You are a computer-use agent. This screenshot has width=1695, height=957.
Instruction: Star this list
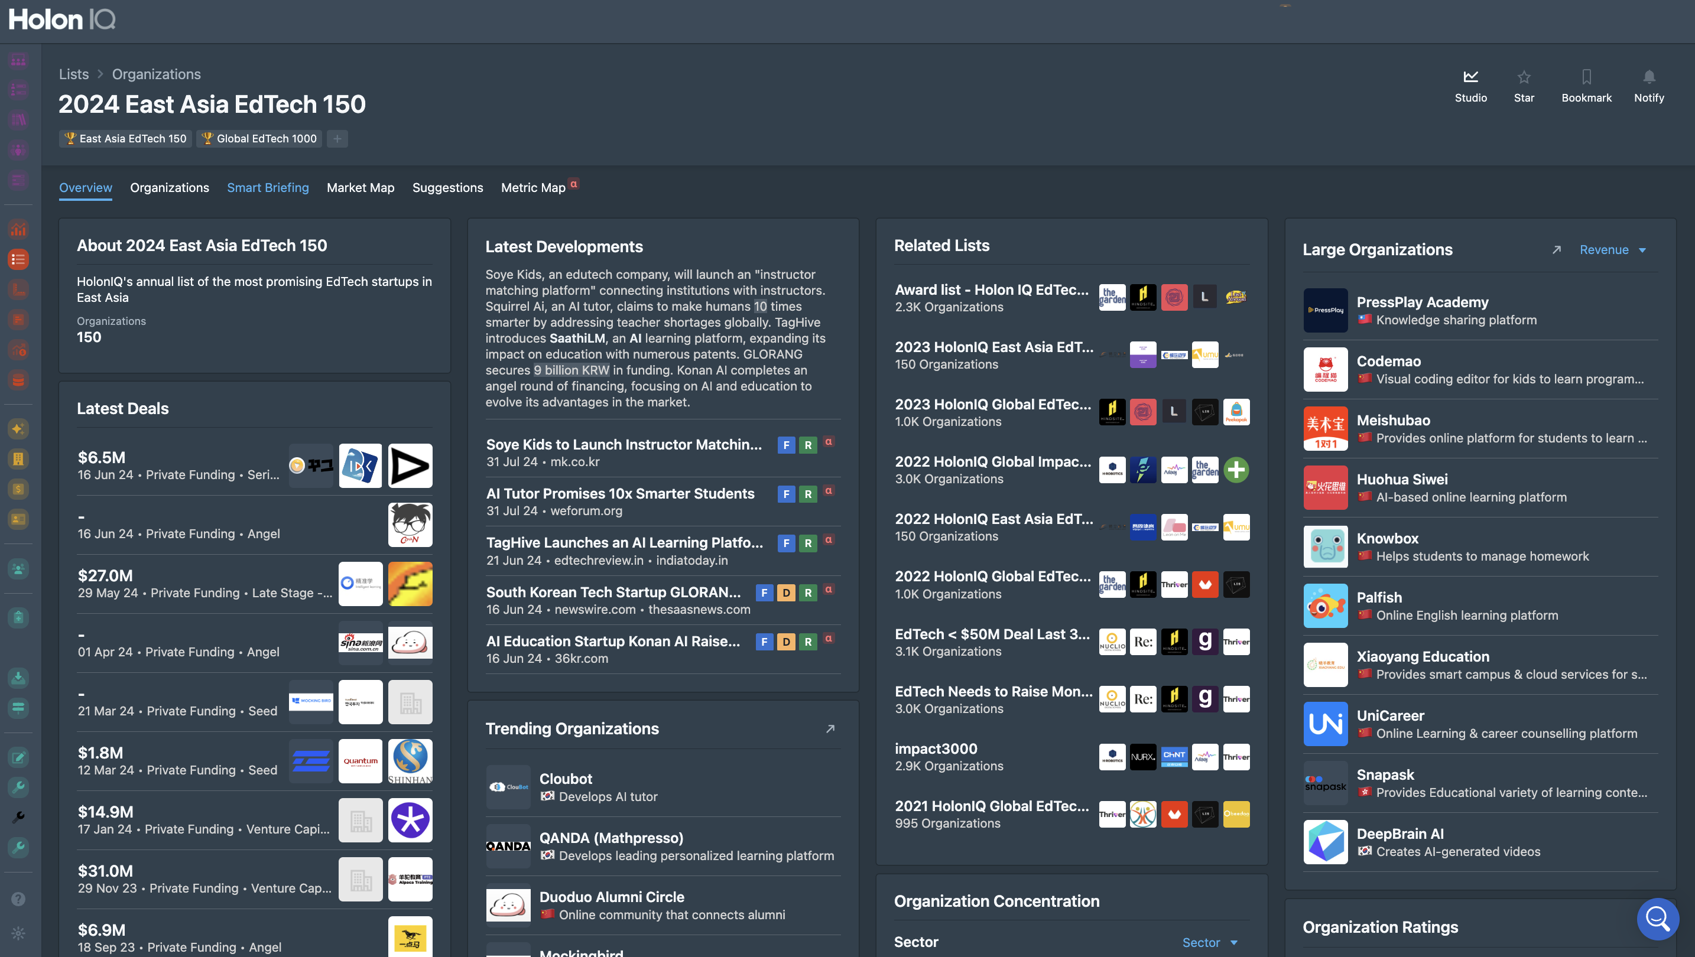(x=1523, y=77)
